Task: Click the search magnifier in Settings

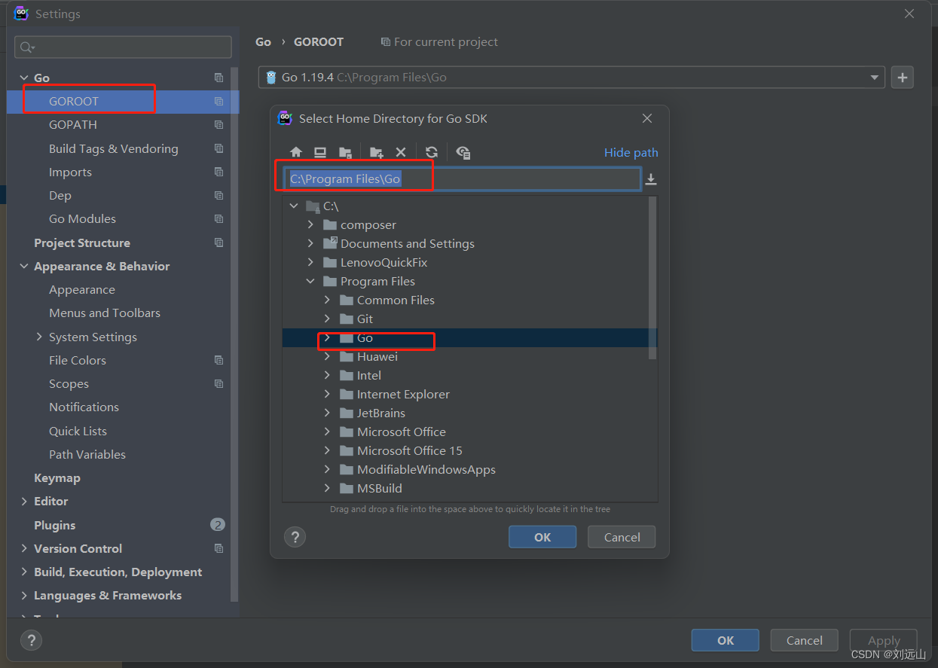Action: pyautogui.click(x=27, y=47)
